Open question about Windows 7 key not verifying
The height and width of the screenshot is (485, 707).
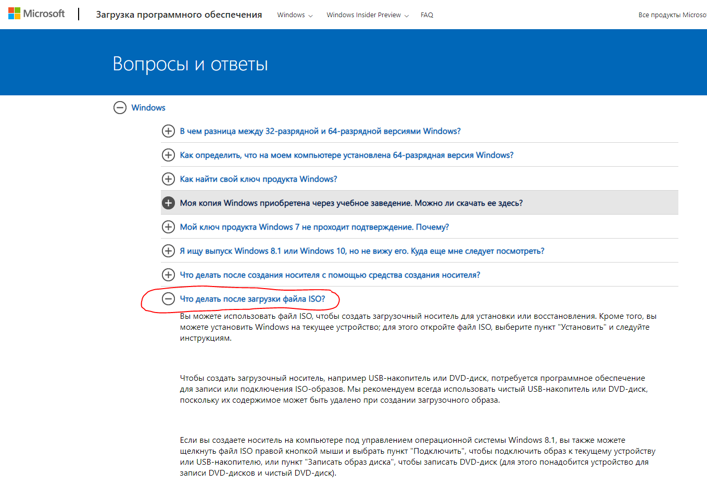(314, 227)
